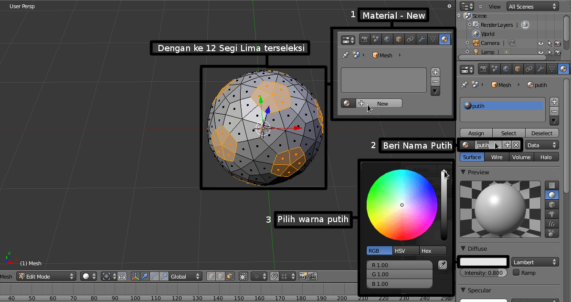Image resolution: width=571 pixels, height=302 pixels.
Task: Expand the Camera tree item
Action: pyautogui.click(x=467, y=43)
